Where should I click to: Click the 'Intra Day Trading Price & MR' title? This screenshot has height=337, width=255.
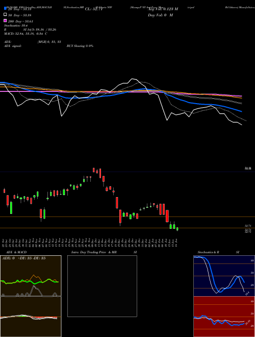[x=94, y=252]
